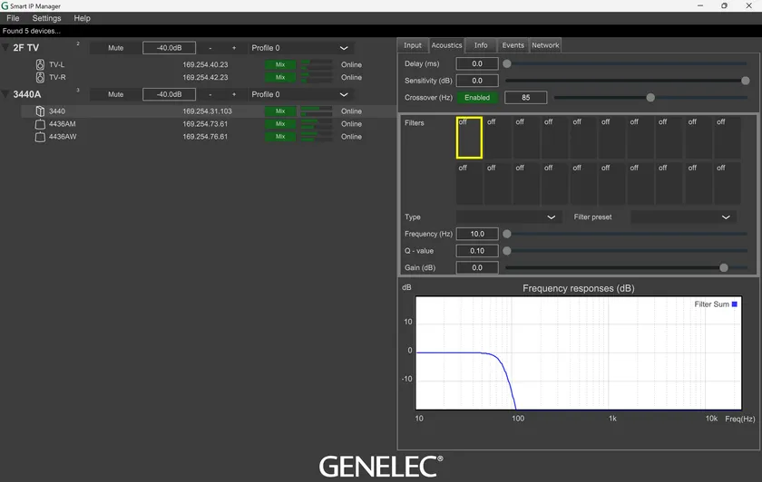Image resolution: width=762 pixels, height=482 pixels.
Task: Click the TV-L speaker icon
Action: [40, 64]
